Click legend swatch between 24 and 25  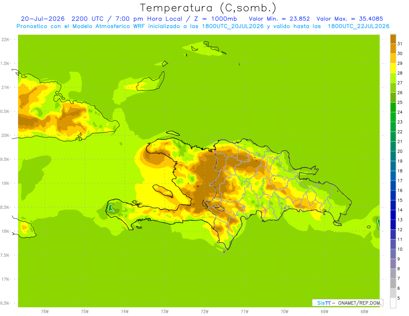(x=393, y=107)
